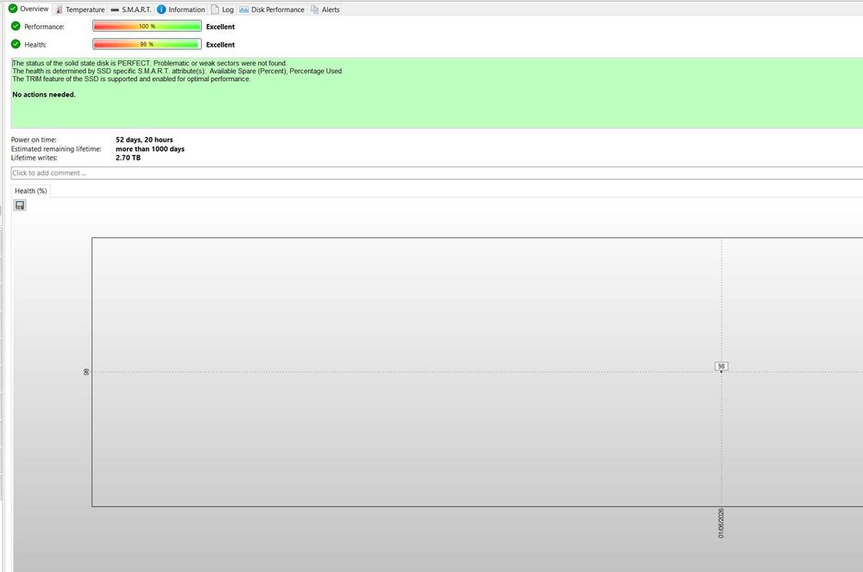
Task: Click the 'No actions needed.' text
Action: click(x=44, y=95)
